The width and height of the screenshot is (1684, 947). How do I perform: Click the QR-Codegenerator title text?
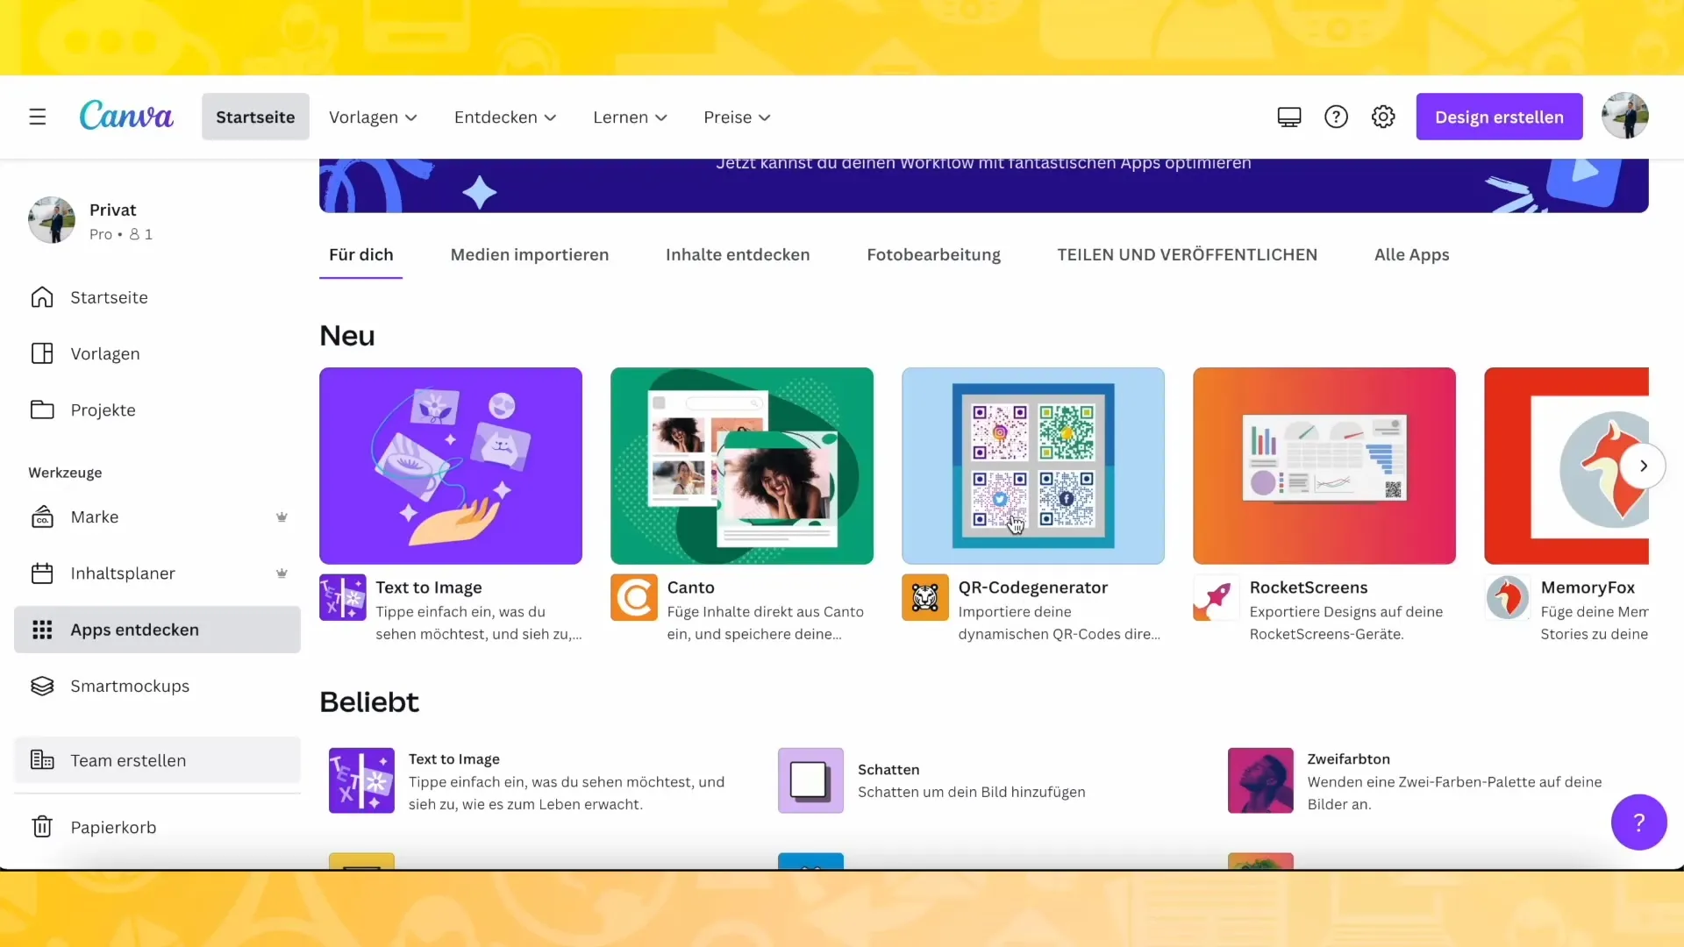[1032, 587]
